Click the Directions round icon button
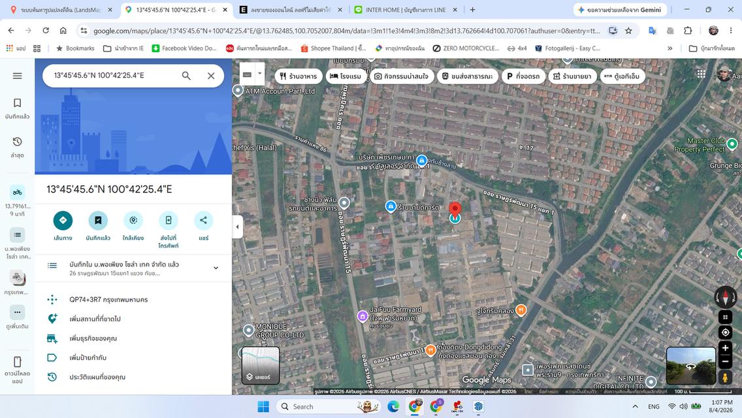 tap(63, 221)
